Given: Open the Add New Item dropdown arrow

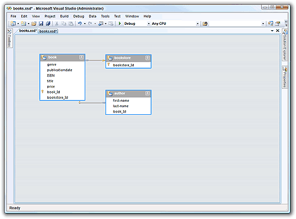Looking at the screenshot, I should tap(28, 24).
